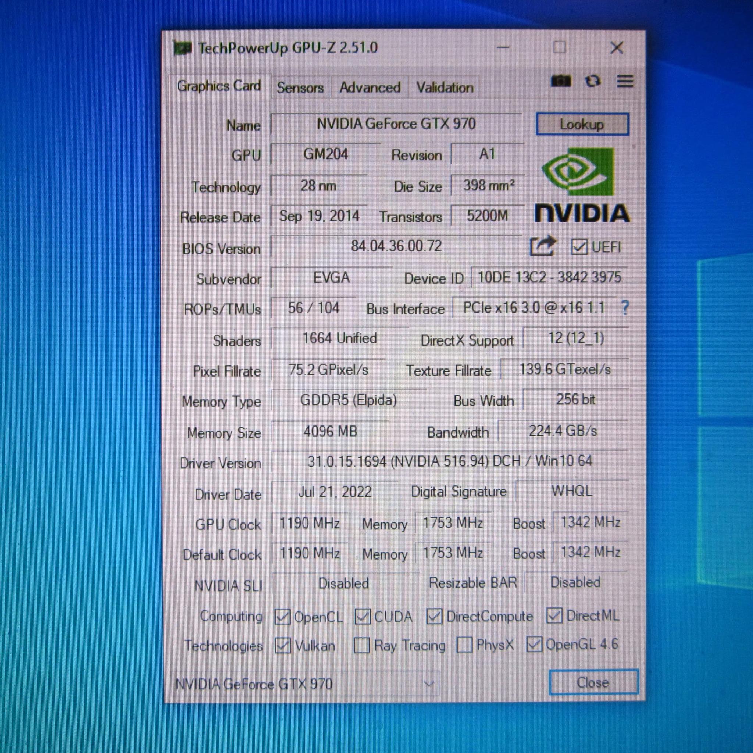Image resolution: width=753 pixels, height=753 pixels.
Task: Click the Name field GTX 970
Action: pos(396,124)
